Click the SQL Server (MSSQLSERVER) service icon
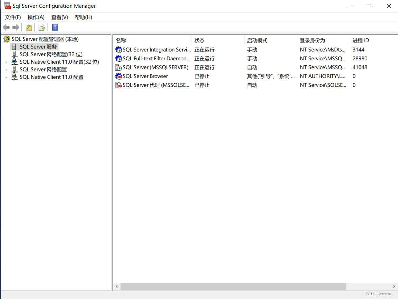 [x=118, y=67]
